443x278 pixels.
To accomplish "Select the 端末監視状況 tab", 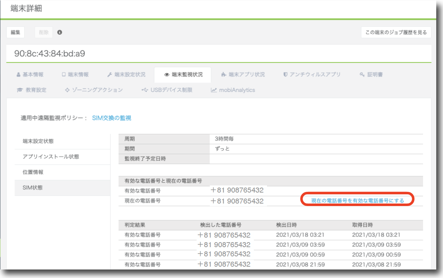I will 183,74.
